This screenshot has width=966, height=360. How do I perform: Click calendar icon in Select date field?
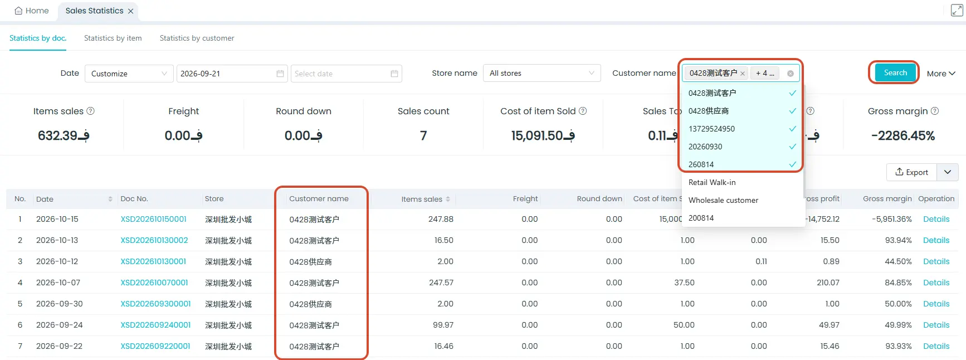pyautogui.click(x=394, y=74)
